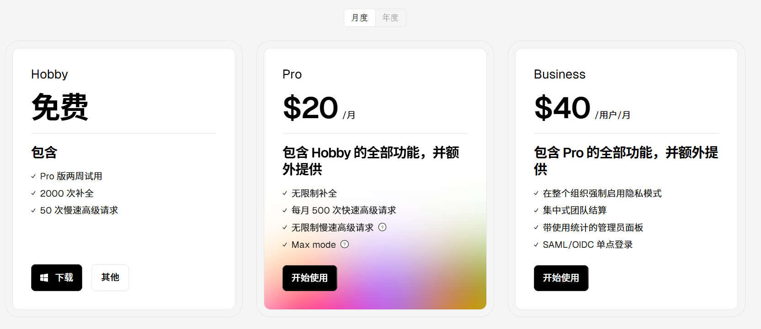The image size is (761, 329).
Task: Select the 月度 billing option
Action: (x=359, y=17)
